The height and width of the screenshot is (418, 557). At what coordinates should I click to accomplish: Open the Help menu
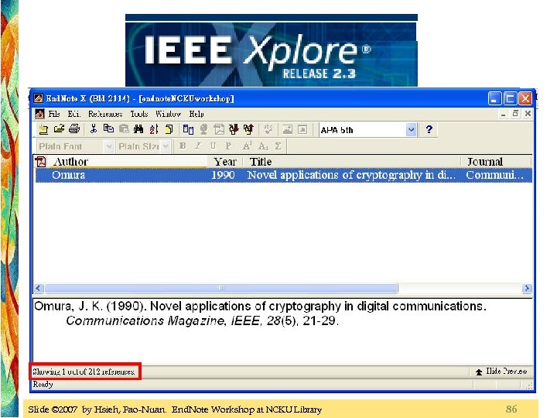[x=196, y=114]
